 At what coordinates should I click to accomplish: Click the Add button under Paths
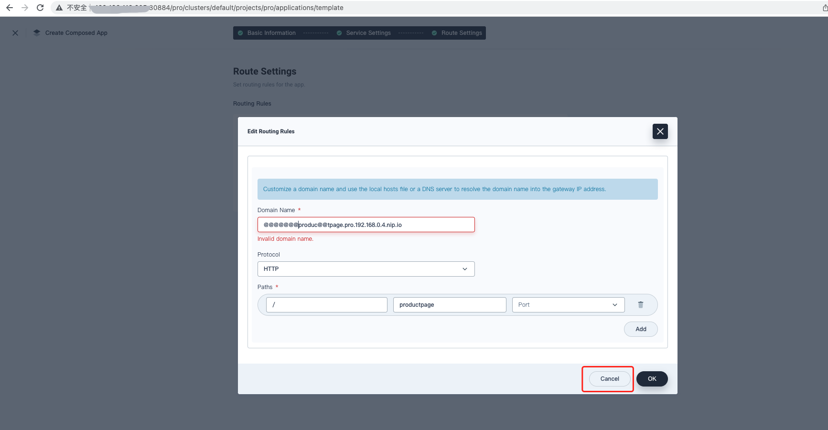click(640, 329)
